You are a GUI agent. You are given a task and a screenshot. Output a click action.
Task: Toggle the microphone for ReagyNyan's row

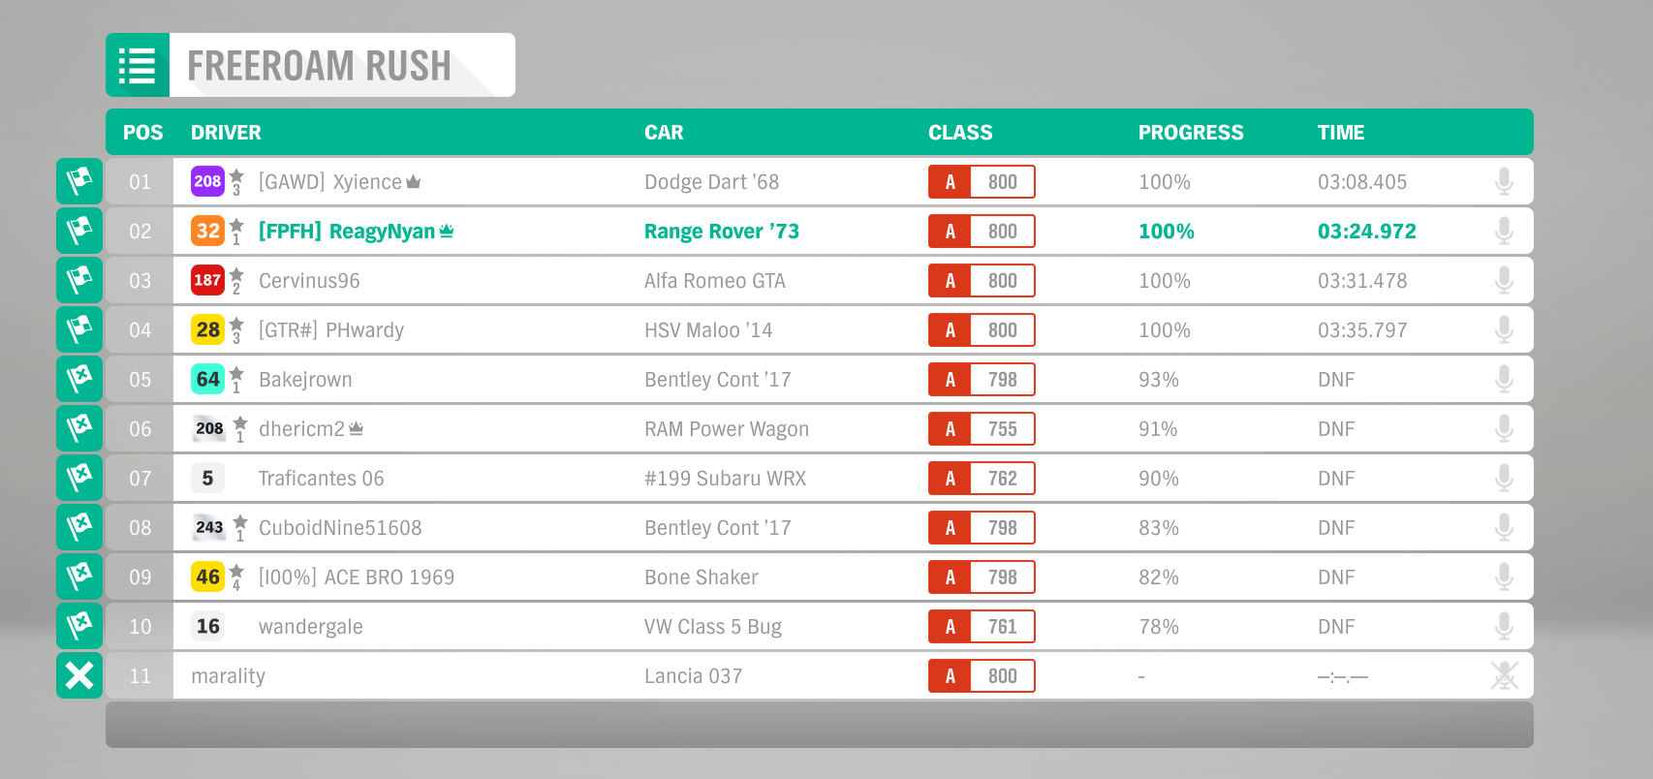click(x=1504, y=231)
